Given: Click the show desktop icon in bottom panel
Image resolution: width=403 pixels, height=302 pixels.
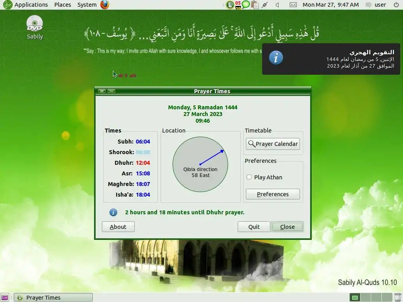Looking at the screenshot, I should 5,297.
